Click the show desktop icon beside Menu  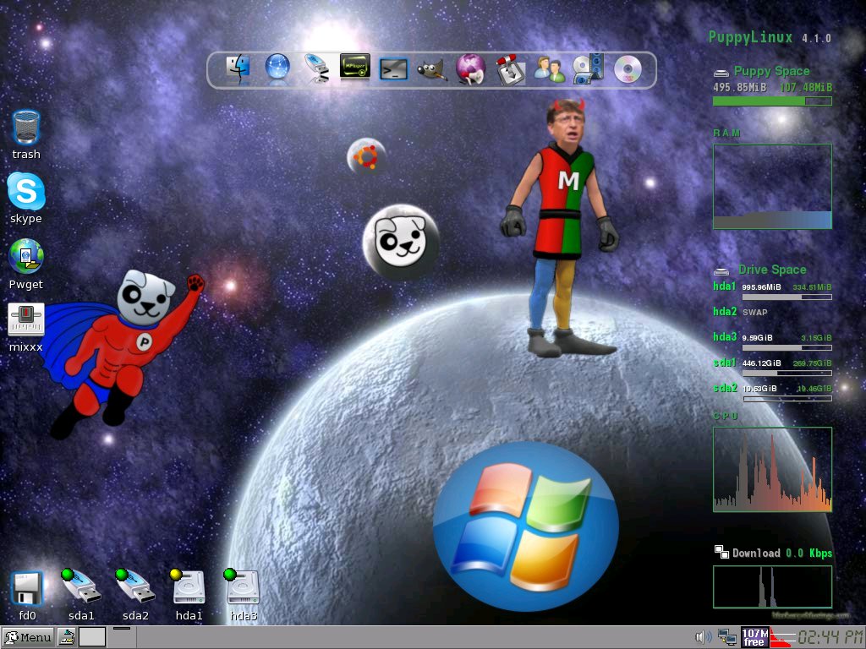pos(67,637)
